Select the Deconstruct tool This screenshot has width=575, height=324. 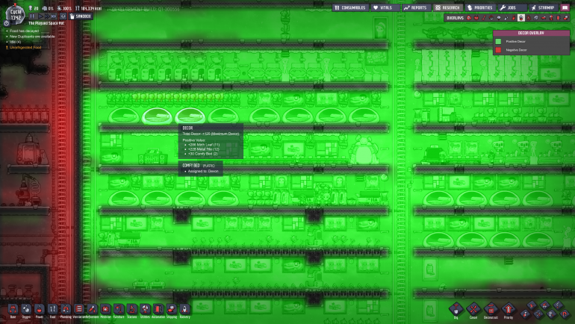pyautogui.click(x=491, y=309)
